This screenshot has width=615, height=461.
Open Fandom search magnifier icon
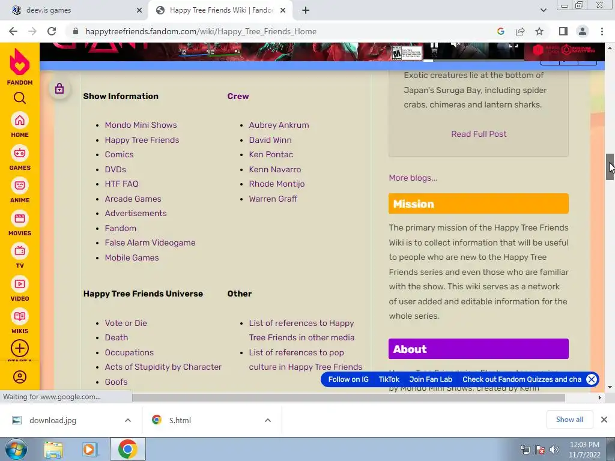point(20,98)
